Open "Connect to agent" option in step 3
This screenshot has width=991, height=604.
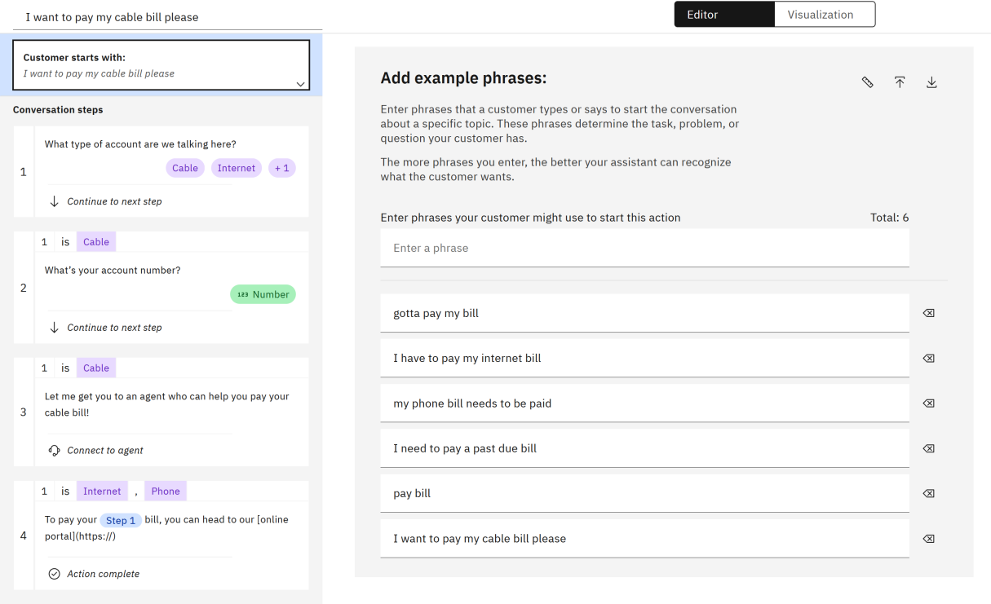(104, 450)
